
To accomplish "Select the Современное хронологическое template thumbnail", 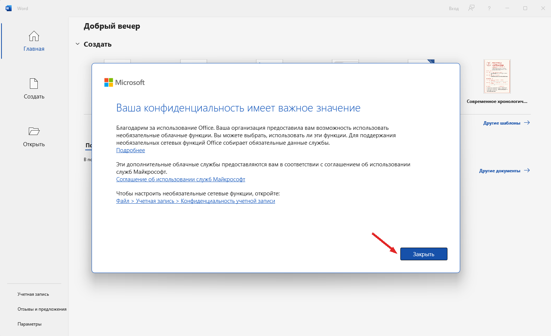I will click(497, 76).
